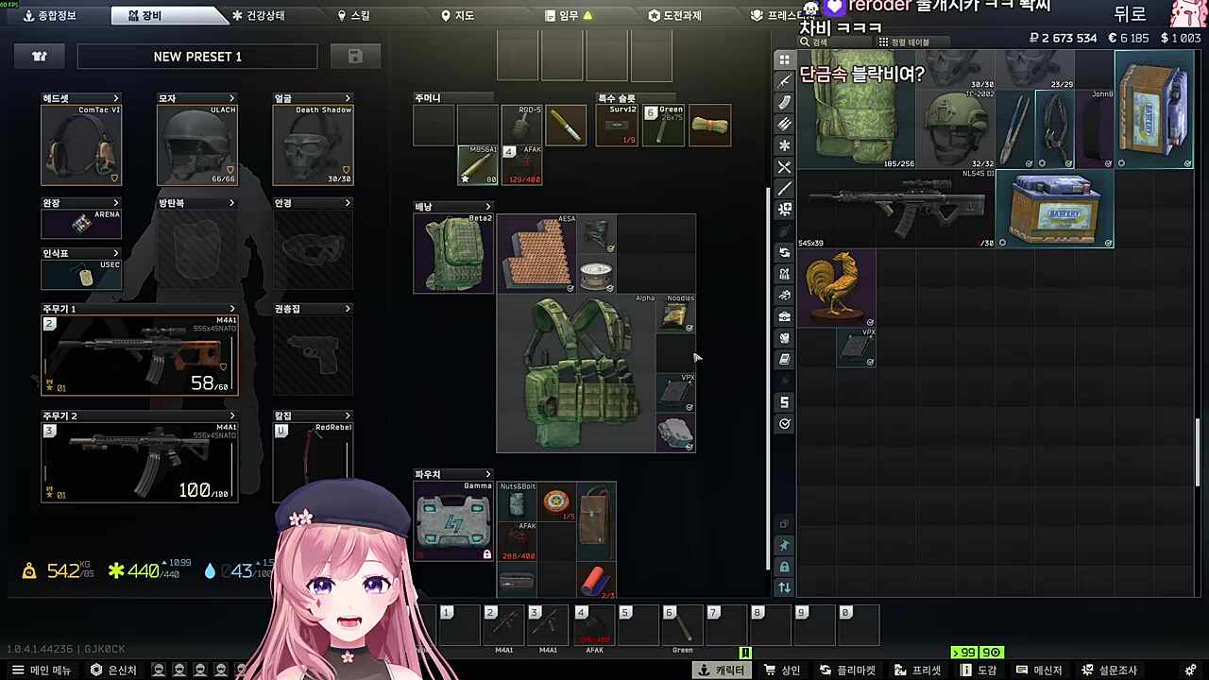Screen dimensions: 1209x680
Task: Filter stash by book icon
Action: pos(784,360)
